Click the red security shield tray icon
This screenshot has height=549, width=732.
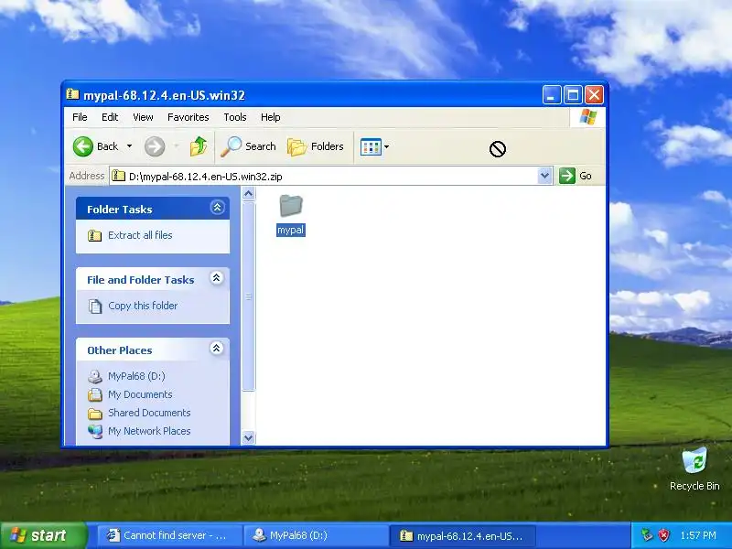pos(664,535)
